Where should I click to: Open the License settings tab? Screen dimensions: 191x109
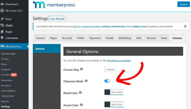tap(40, 38)
